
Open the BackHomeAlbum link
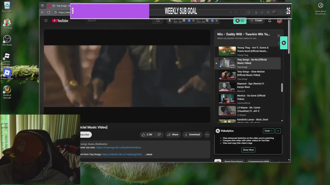click(119, 147)
